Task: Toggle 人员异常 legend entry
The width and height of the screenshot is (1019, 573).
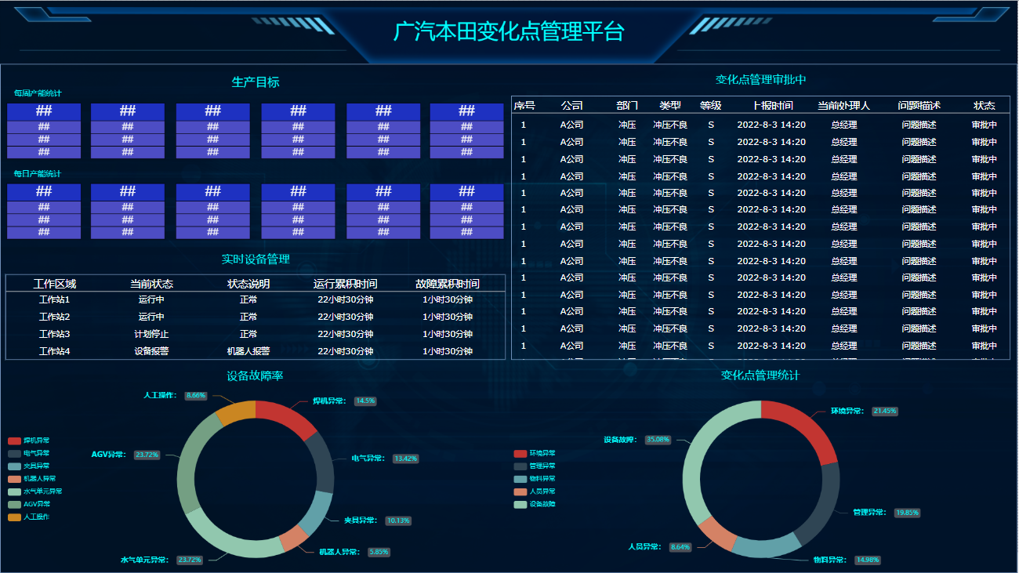Action: [535, 491]
